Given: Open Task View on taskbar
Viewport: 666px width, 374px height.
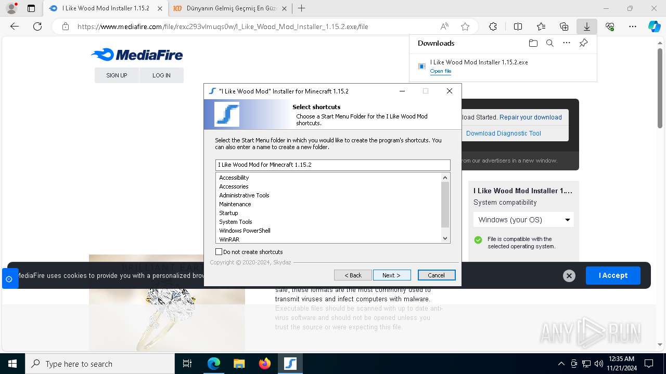Looking at the screenshot, I should [187, 364].
